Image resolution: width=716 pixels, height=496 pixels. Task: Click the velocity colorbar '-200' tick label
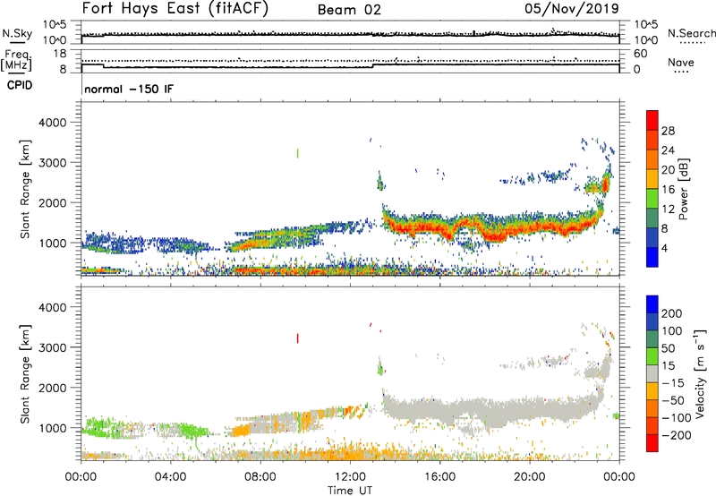click(677, 435)
